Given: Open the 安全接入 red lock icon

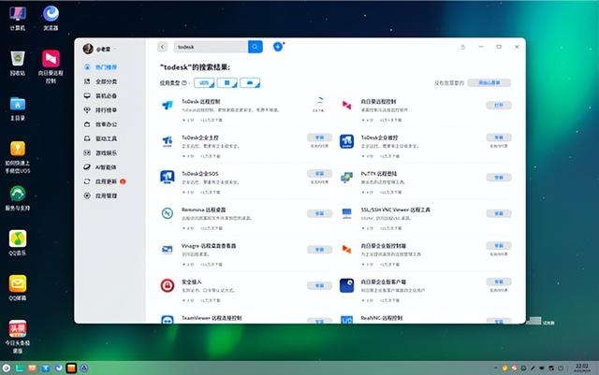Looking at the screenshot, I should point(168,285).
